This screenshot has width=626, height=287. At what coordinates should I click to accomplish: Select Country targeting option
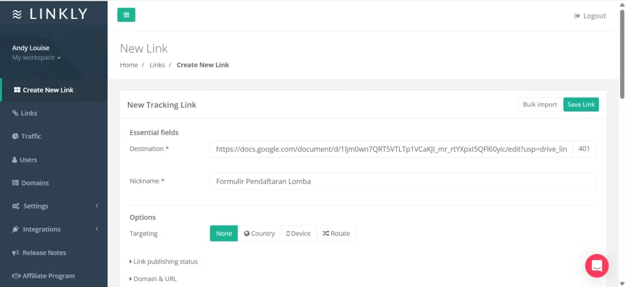pos(259,233)
